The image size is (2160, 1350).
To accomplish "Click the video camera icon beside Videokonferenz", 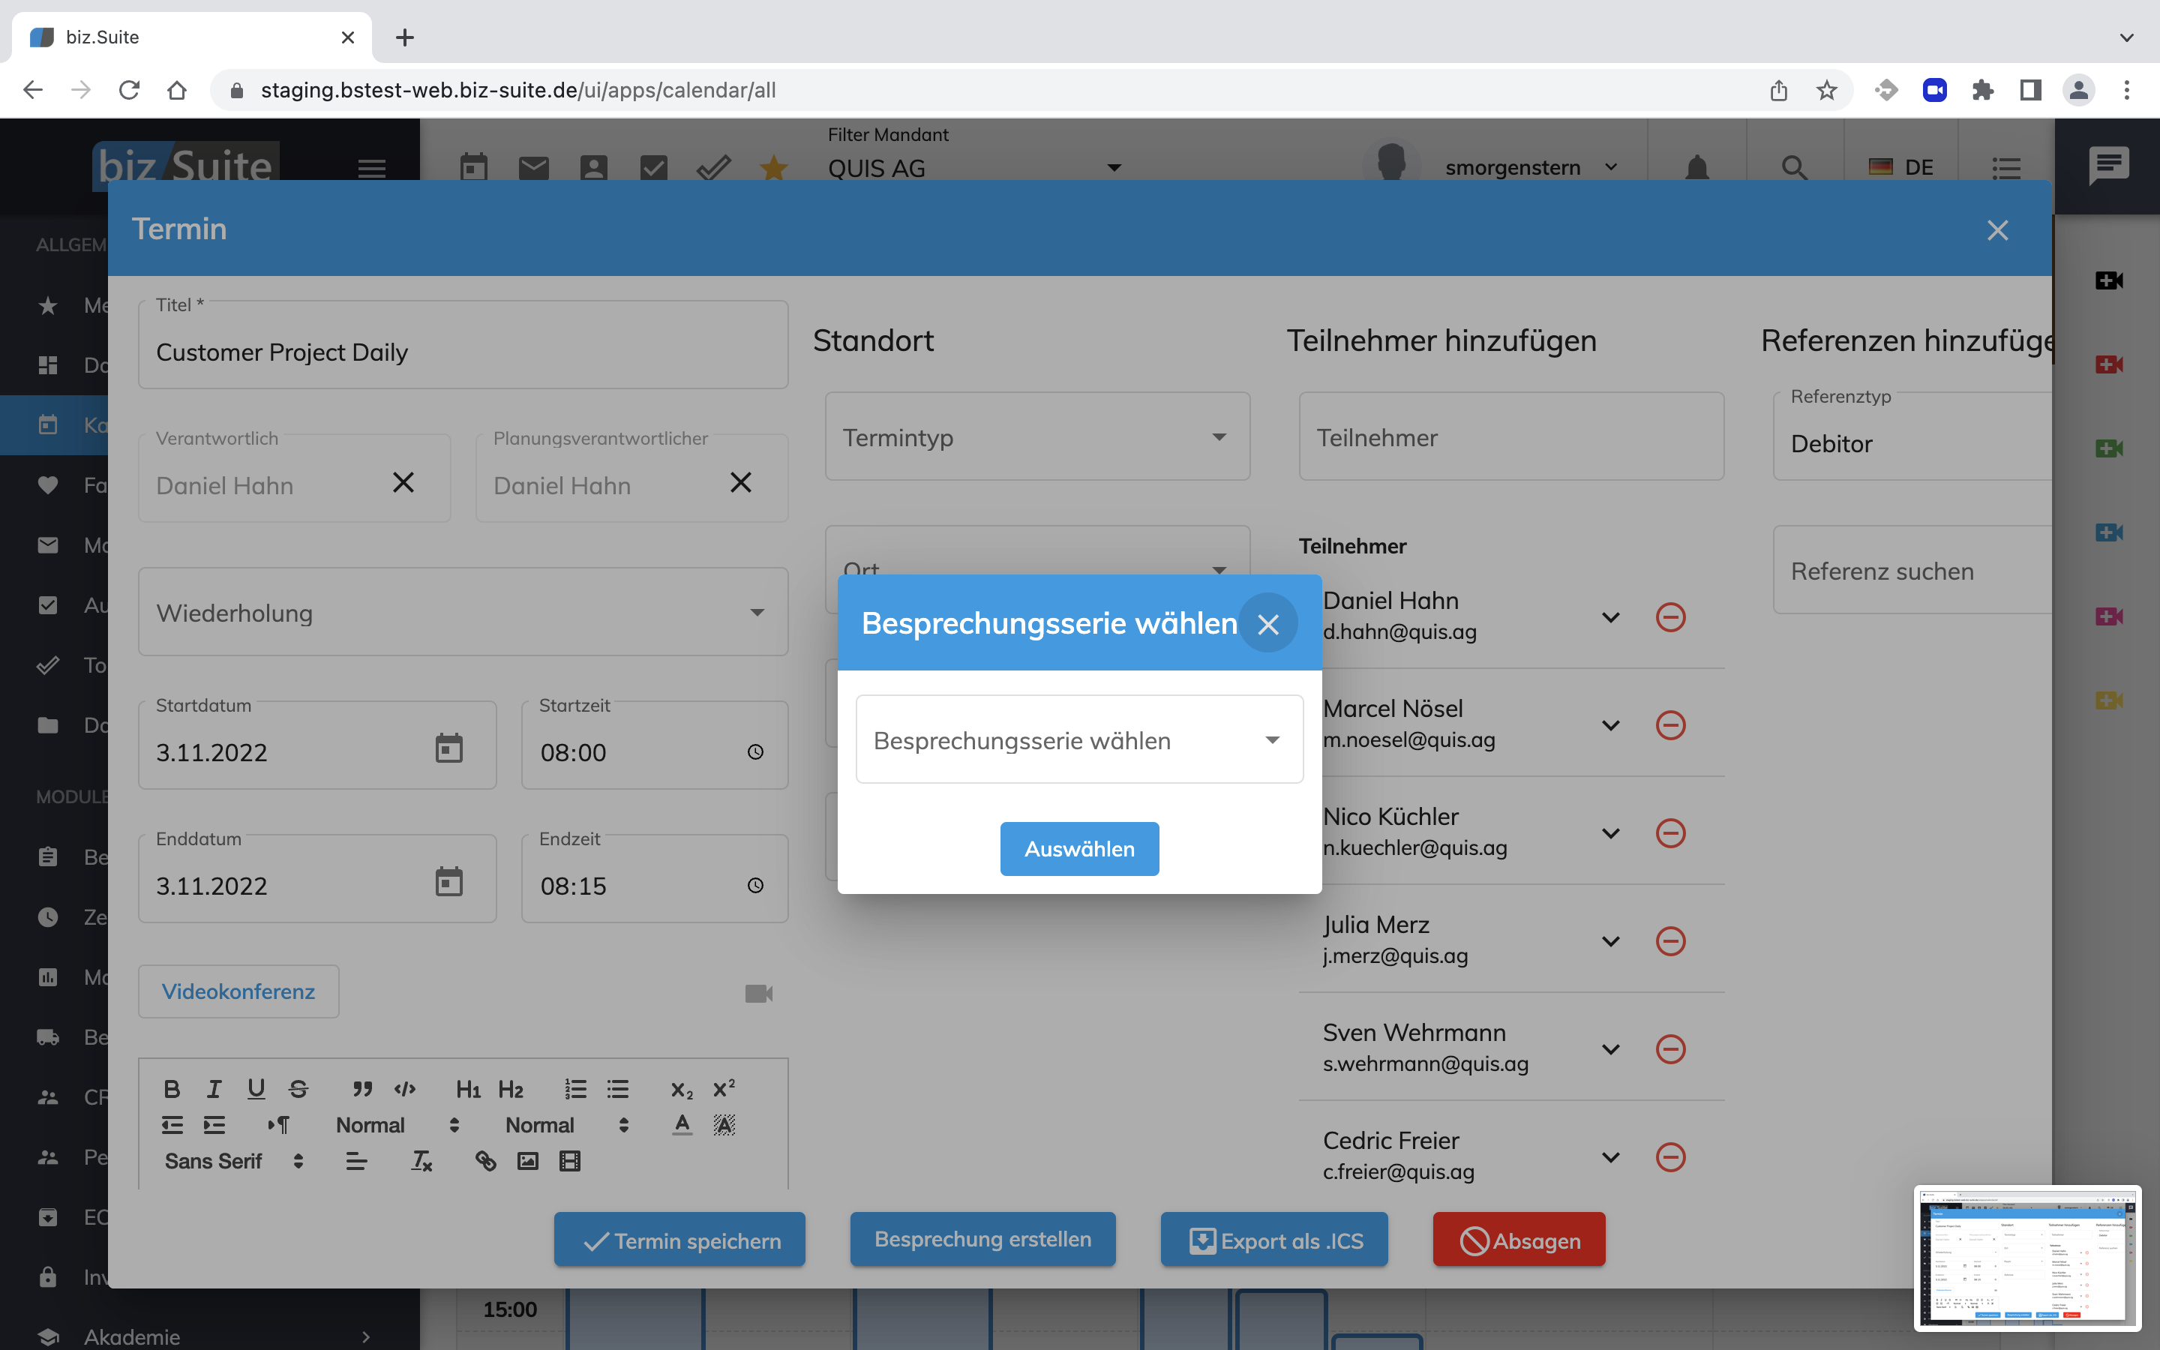I will click(759, 993).
